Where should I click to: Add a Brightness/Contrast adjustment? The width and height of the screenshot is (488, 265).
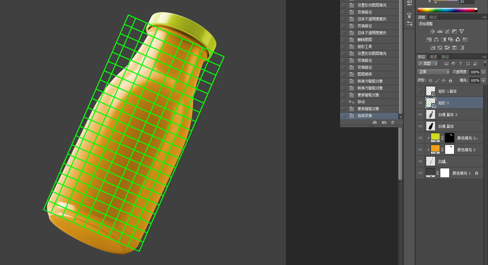432,31
